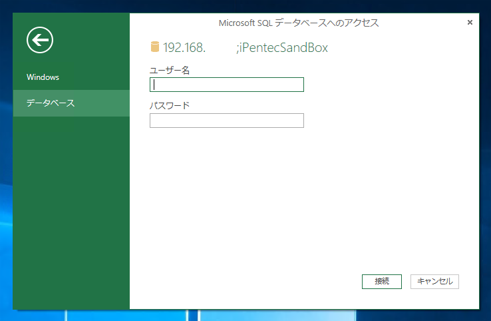491x321 pixels.
Task: Click the キャンセル button
Action: (x=434, y=282)
